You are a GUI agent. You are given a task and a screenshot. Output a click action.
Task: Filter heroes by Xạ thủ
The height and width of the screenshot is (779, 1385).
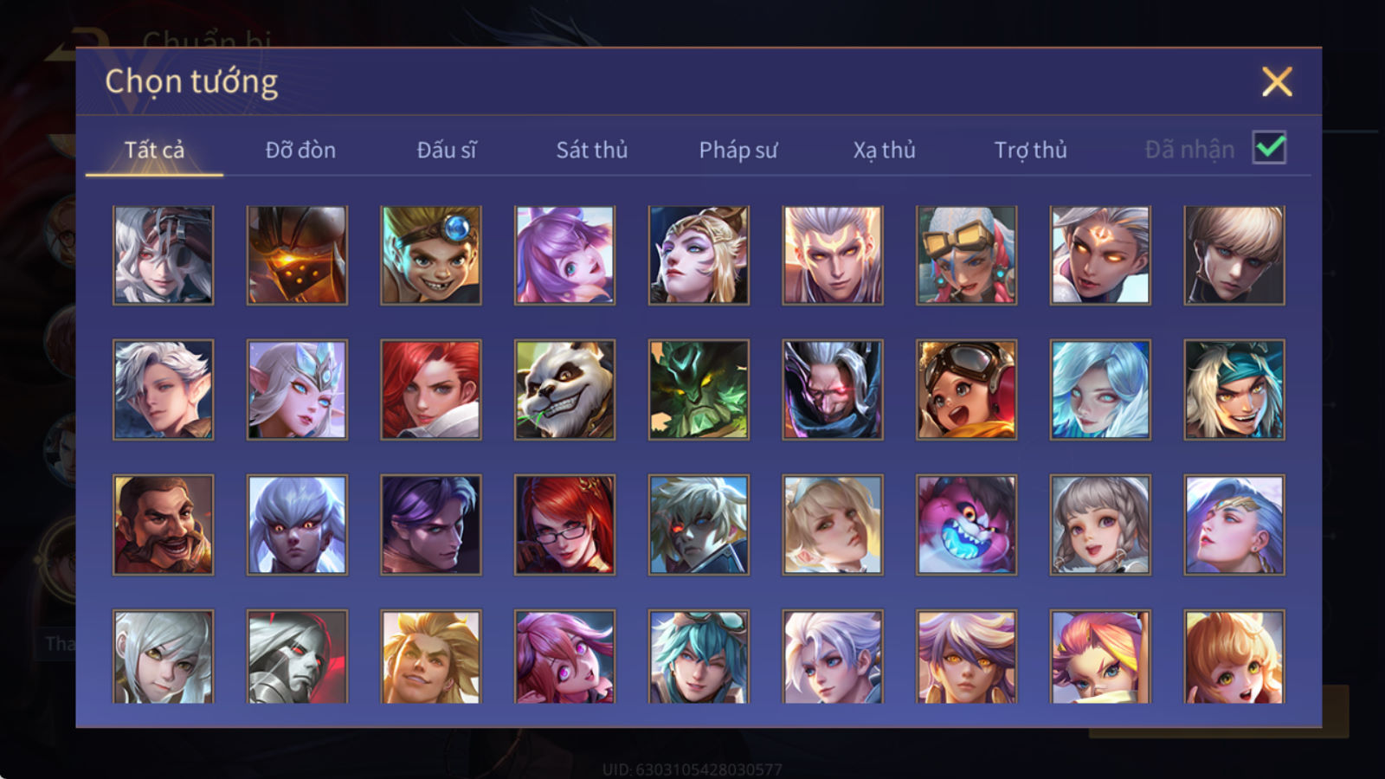(x=884, y=150)
